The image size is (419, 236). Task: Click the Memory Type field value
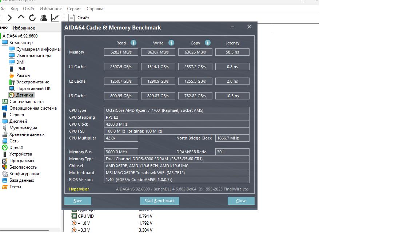pyautogui.click(x=177, y=159)
